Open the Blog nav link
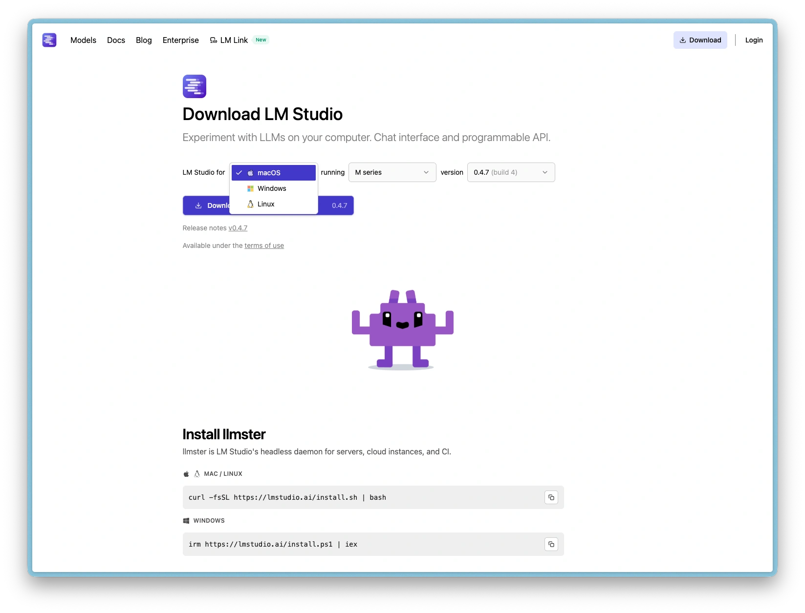 (144, 40)
